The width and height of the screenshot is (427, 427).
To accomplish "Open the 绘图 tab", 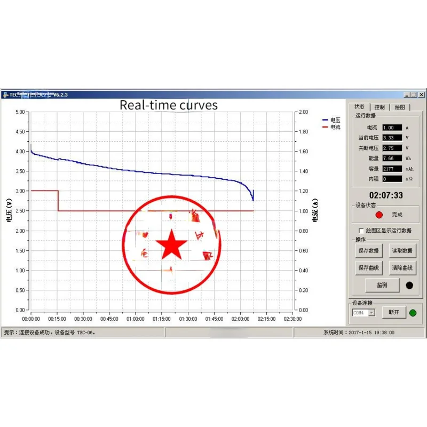I will tap(399, 107).
